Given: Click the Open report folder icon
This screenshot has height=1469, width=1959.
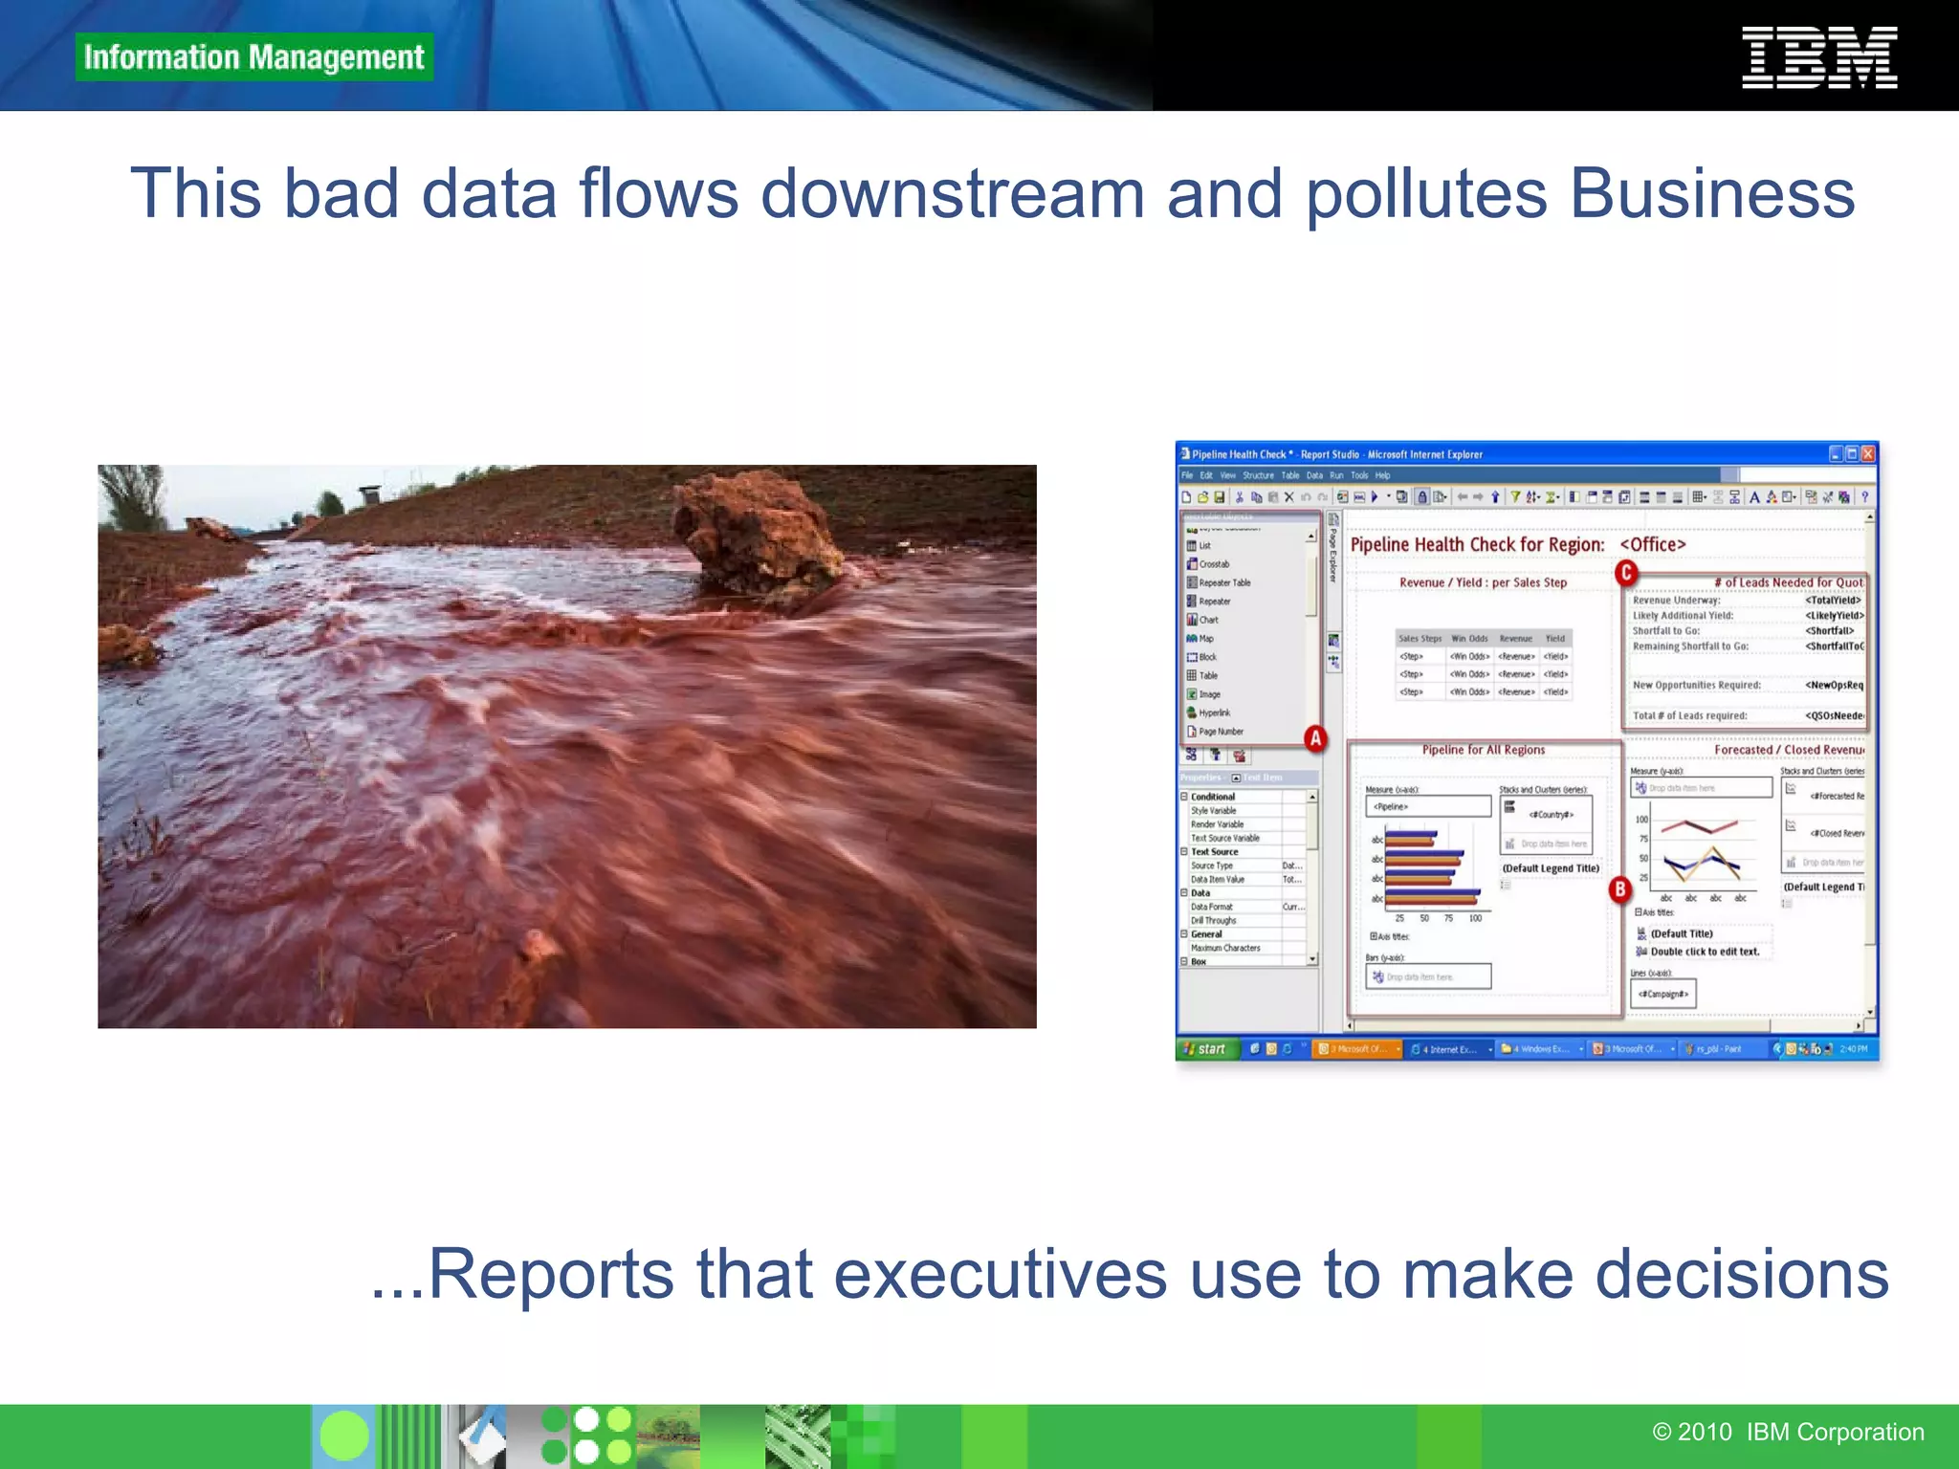Looking at the screenshot, I should click(x=1203, y=496).
